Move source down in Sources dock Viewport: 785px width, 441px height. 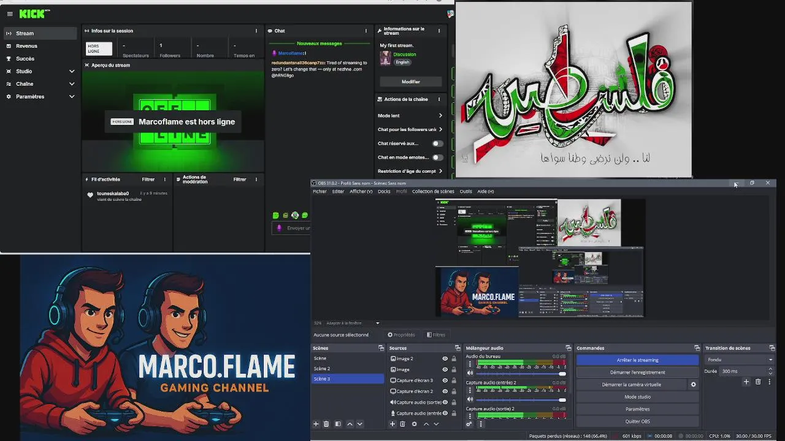point(436,424)
